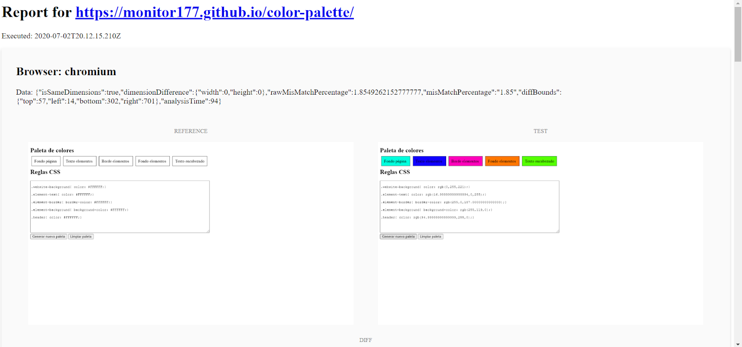Click the scrollbar down arrow
742x347 pixels.
[738, 344]
